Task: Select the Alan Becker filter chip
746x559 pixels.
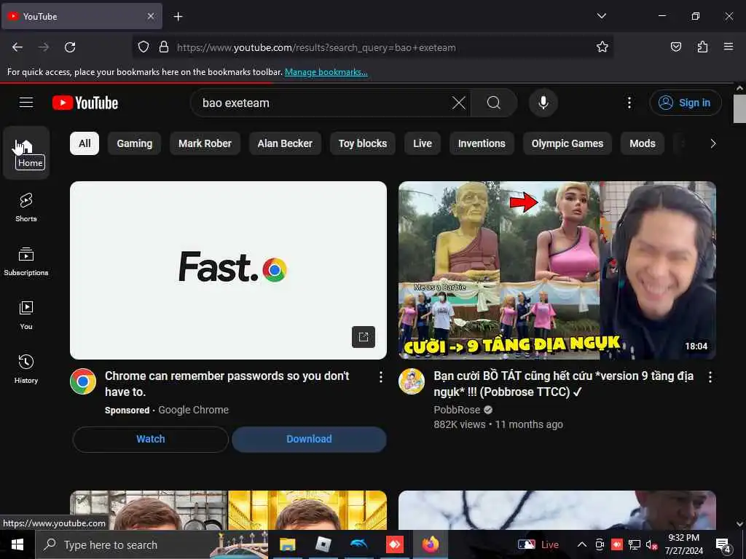Action: tap(285, 143)
